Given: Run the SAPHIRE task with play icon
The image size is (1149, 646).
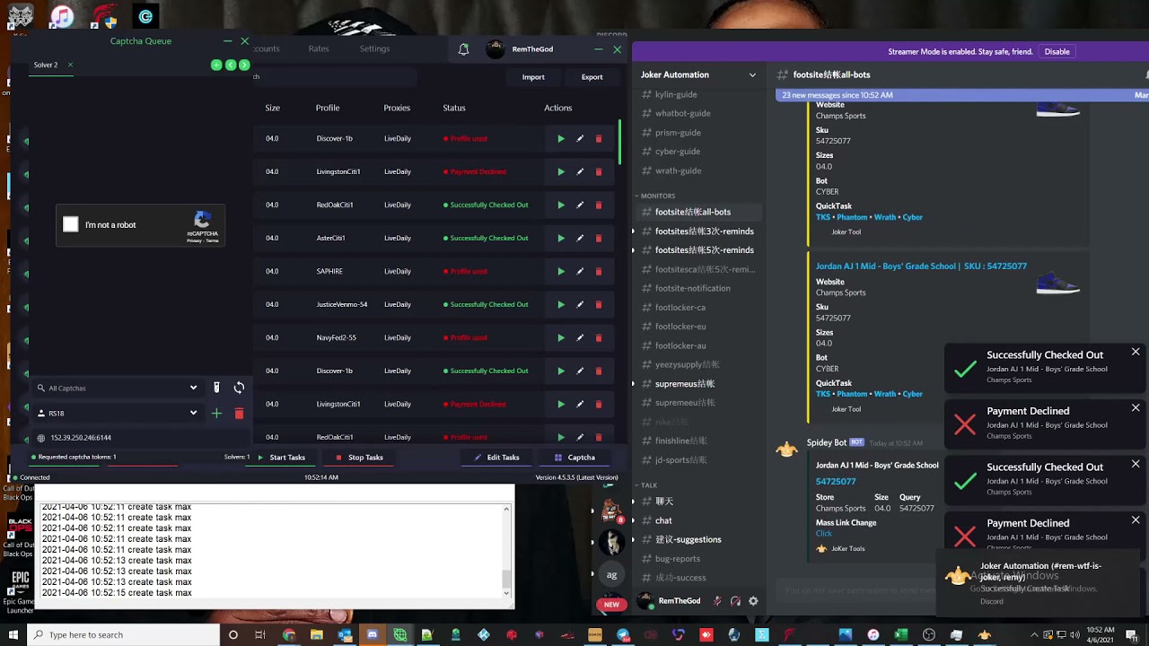Looking at the screenshot, I should [561, 271].
